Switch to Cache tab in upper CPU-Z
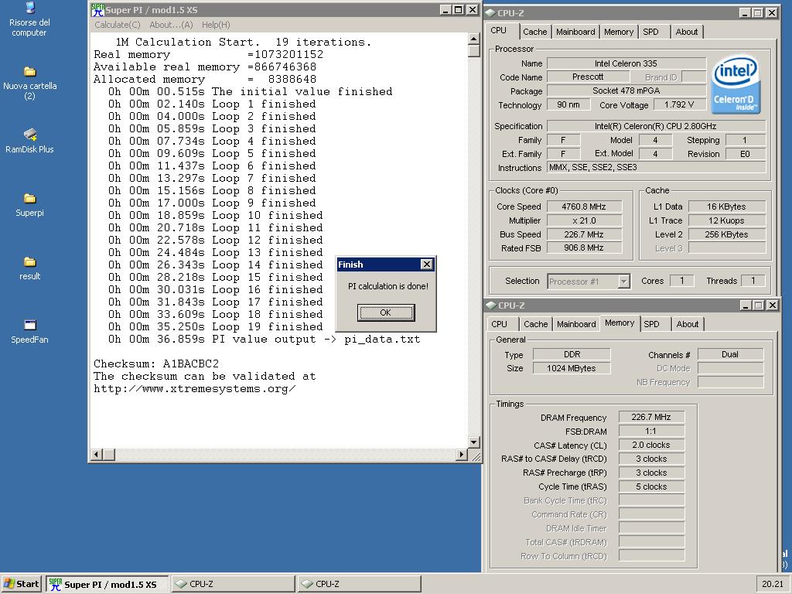The height and width of the screenshot is (594, 792). click(535, 32)
